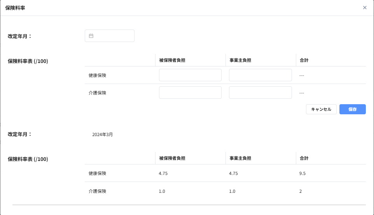Image resolution: width=374 pixels, height=215 pixels.
Task: Close the 保険料率 dialog with the X icon
Action: [x=365, y=8]
